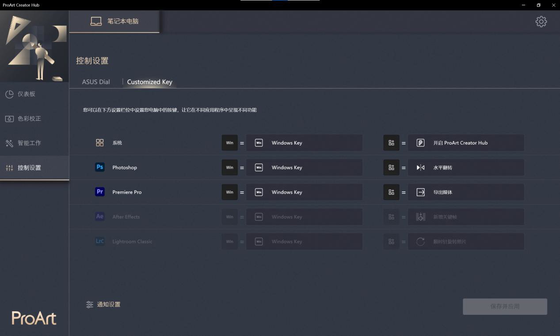Image resolution: width=560 pixels, height=336 pixels.
Task: Click the Win key badge in the Lightroom Classic row
Action: tap(229, 242)
